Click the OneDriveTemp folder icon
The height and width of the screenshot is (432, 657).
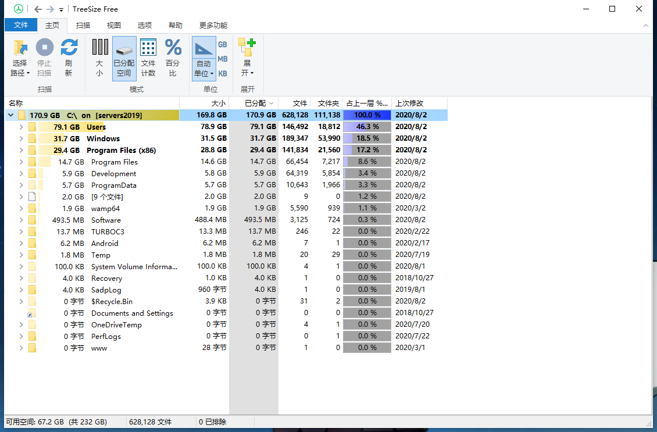(32, 324)
